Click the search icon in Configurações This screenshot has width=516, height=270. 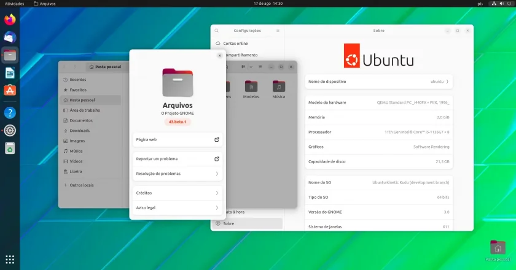(216, 31)
